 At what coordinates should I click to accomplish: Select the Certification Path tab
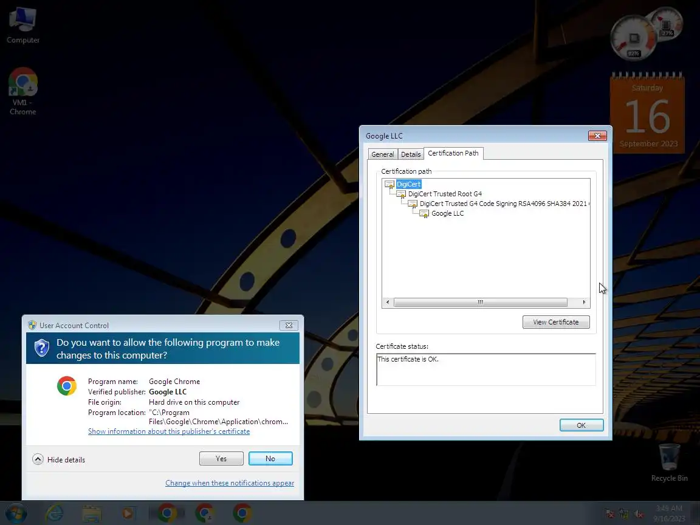coord(453,153)
